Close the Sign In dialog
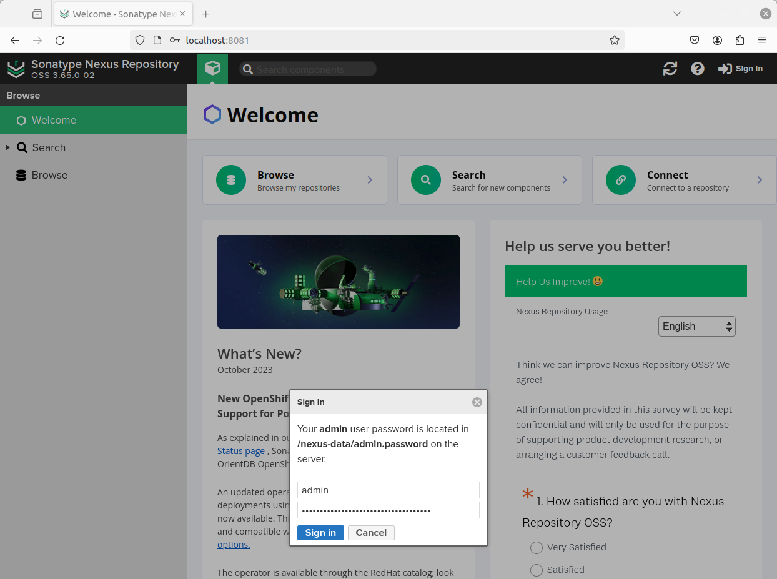The width and height of the screenshot is (777, 579). tap(477, 402)
